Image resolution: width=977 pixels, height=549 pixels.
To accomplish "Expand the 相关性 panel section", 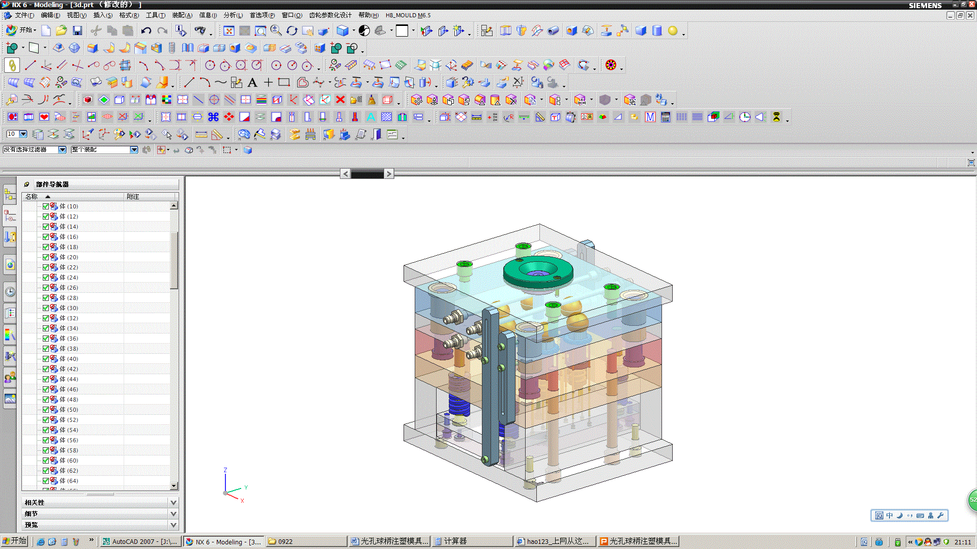I will (x=173, y=502).
